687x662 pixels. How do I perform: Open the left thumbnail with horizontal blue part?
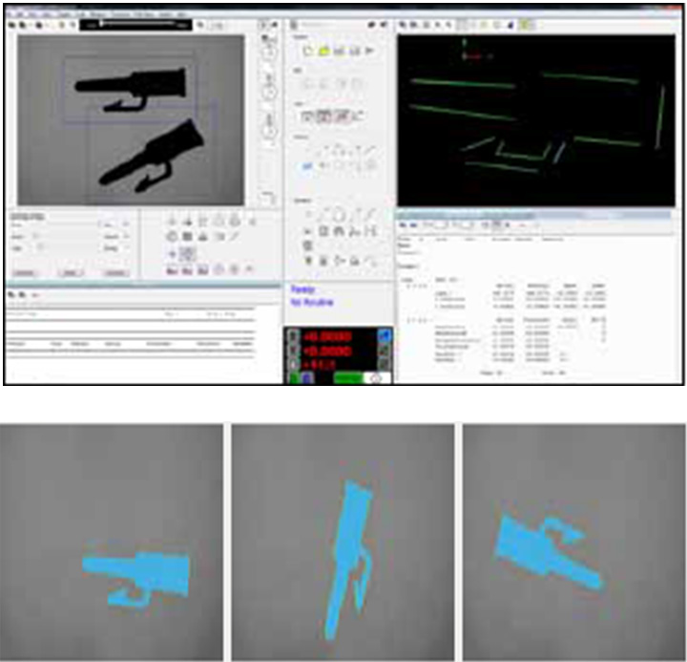pyautogui.click(x=112, y=542)
